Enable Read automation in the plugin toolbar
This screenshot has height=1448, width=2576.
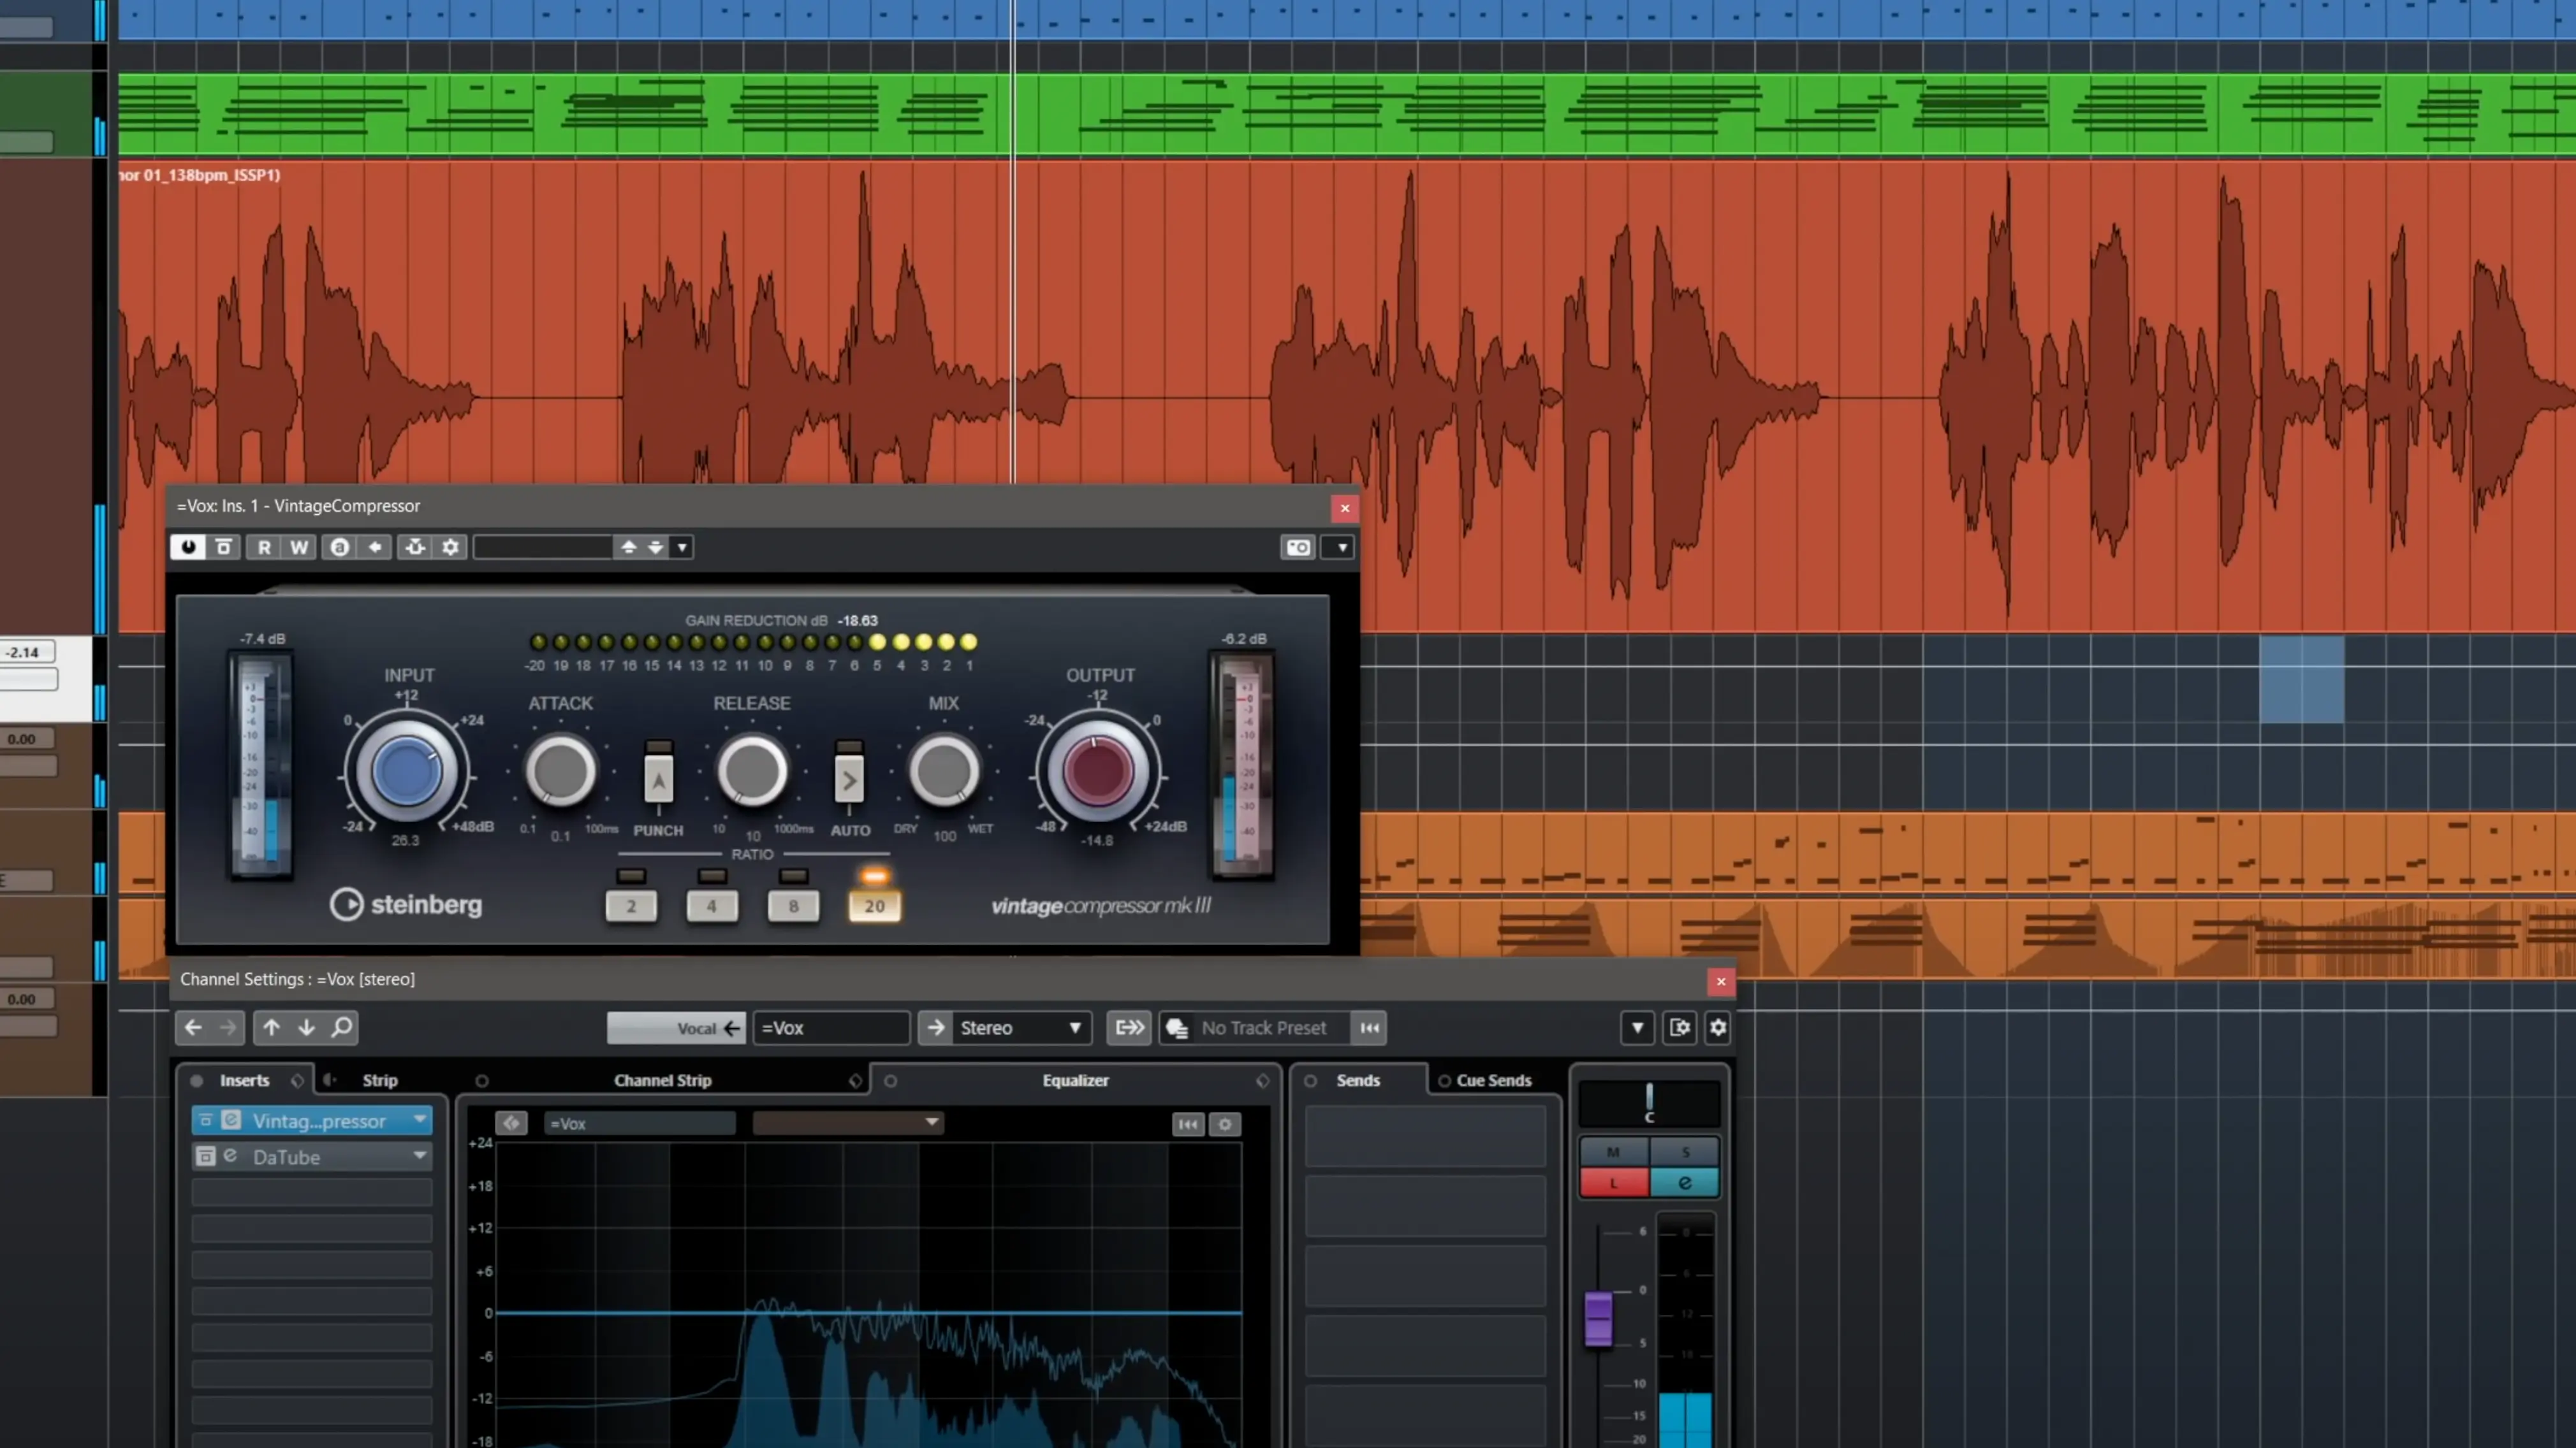click(x=264, y=547)
